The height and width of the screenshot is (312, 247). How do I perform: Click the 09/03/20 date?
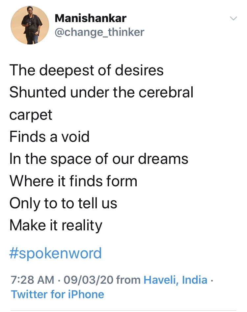(89, 280)
